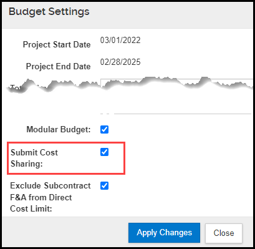Click the Submit Cost Sharing label
This screenshot has width=255, height=249.
(x=34, y=158)
